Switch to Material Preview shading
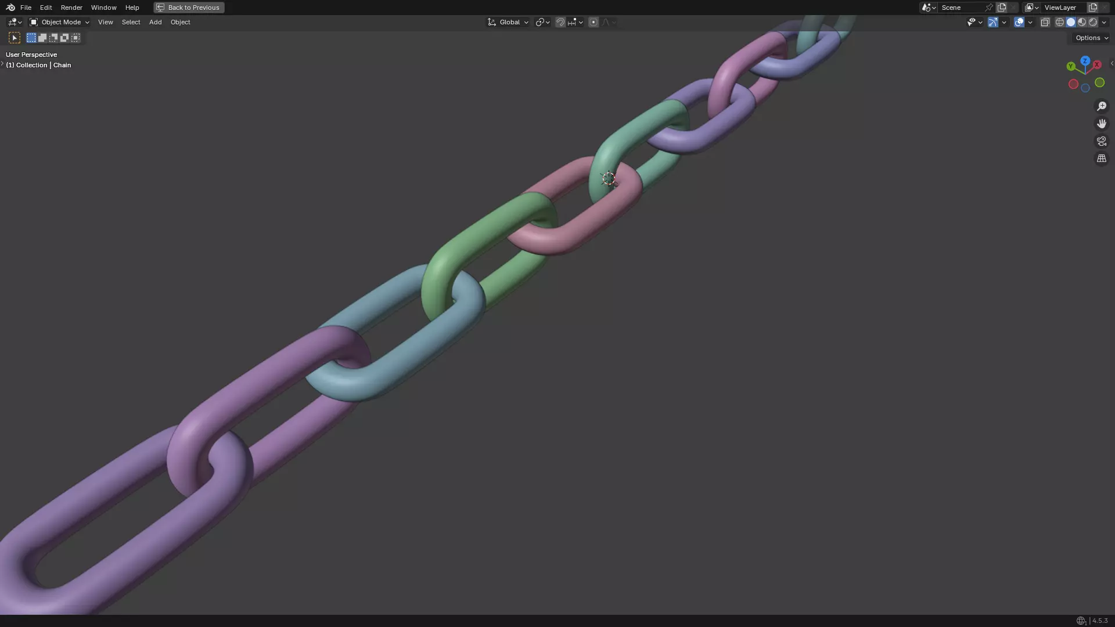Viewport: 1115px width, 627px height. click(x=1082, y=22)
